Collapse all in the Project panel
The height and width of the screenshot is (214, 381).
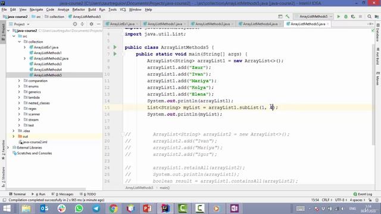[x=82, y=24]
